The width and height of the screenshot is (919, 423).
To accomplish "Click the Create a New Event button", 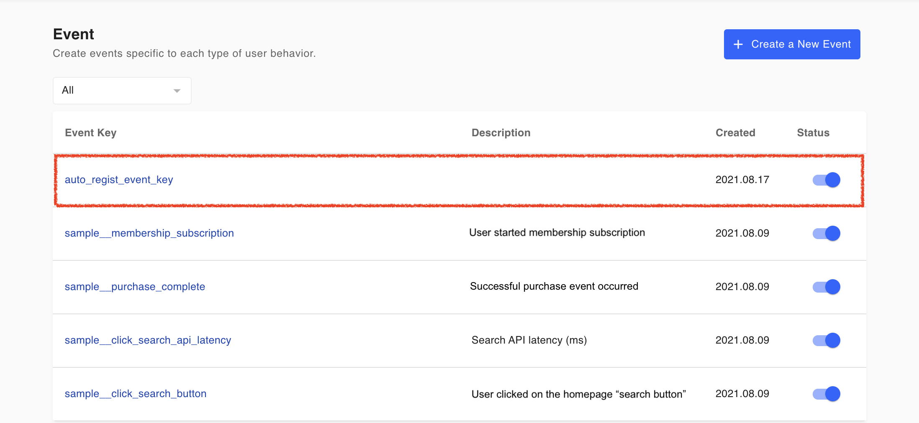I will [792, 44].
